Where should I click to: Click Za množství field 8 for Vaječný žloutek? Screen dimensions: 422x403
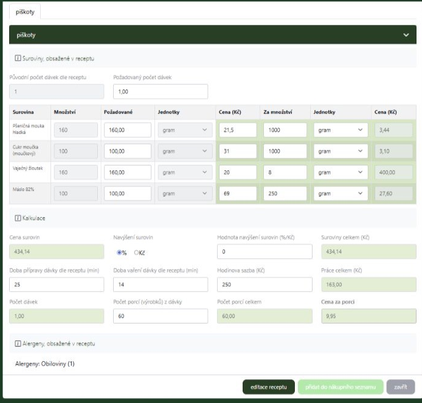point(285,172)
